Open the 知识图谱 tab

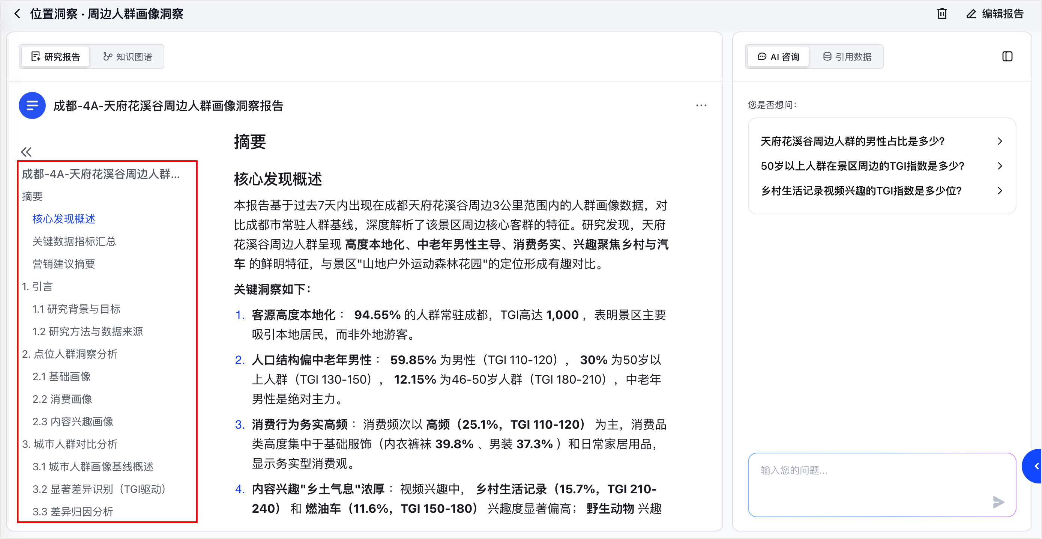click(128, 57)
